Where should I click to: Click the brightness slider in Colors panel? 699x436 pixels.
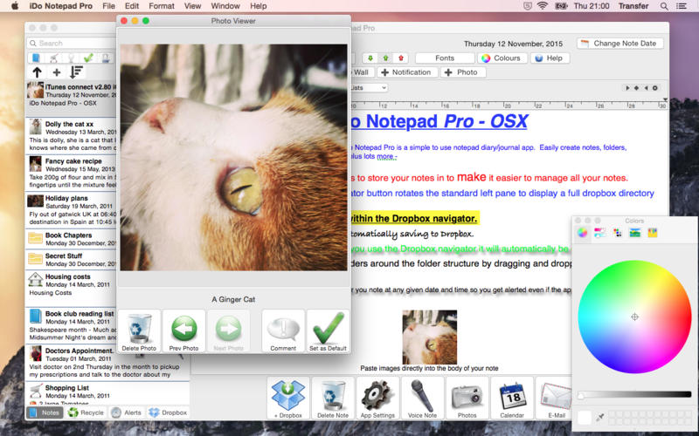(635, 395)
